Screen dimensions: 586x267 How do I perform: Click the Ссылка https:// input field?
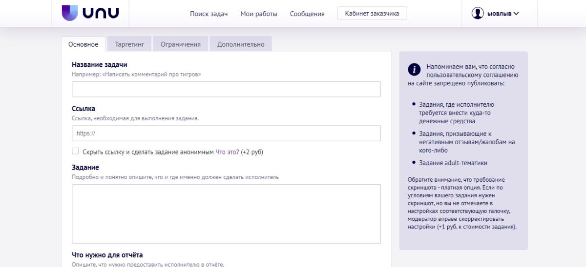[226, 133]
